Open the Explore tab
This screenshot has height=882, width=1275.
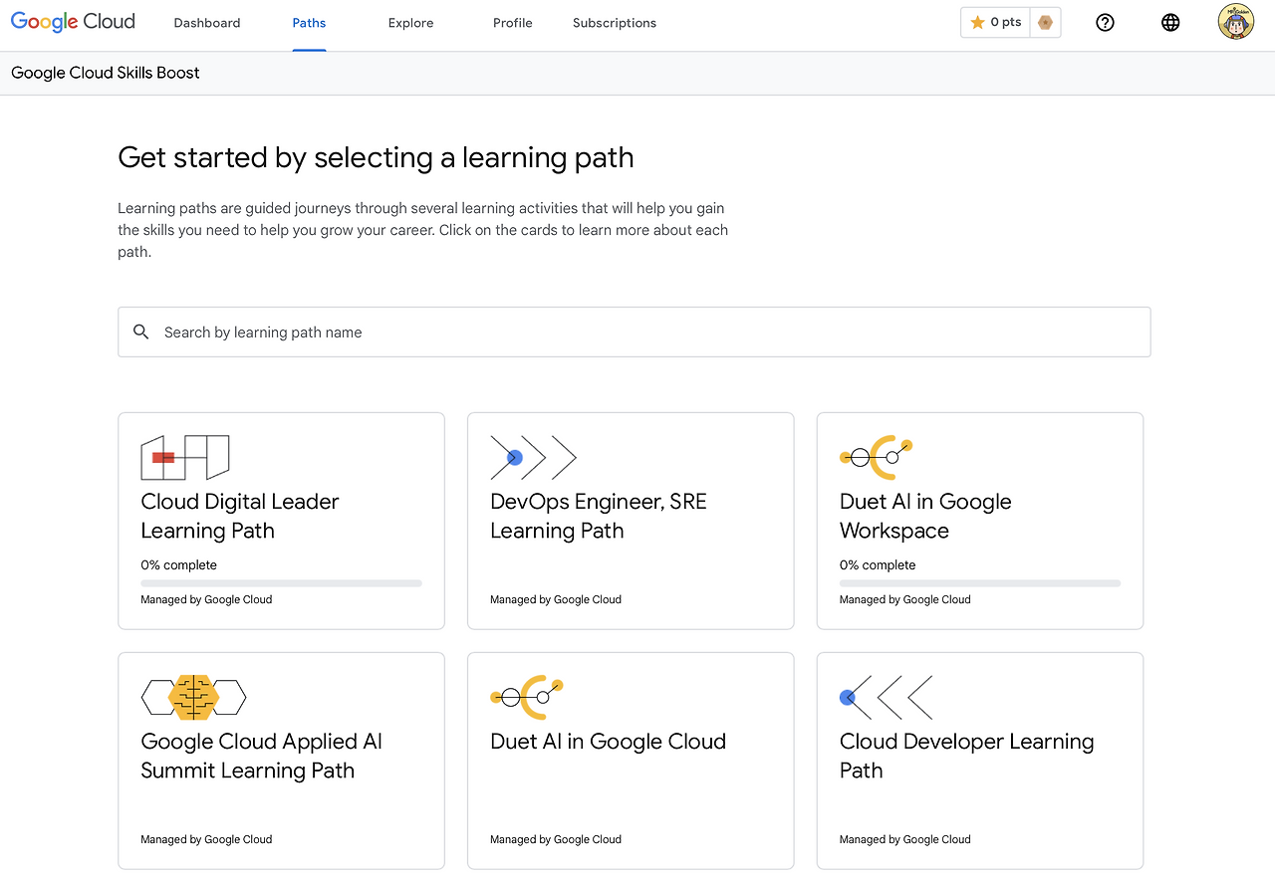[410, 23]
